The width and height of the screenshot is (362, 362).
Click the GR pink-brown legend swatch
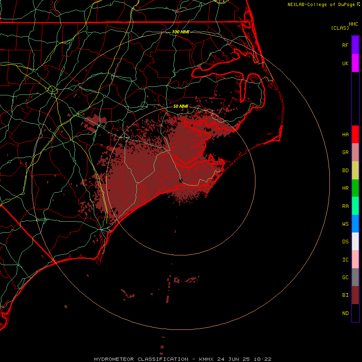click(x=355, y=152)
